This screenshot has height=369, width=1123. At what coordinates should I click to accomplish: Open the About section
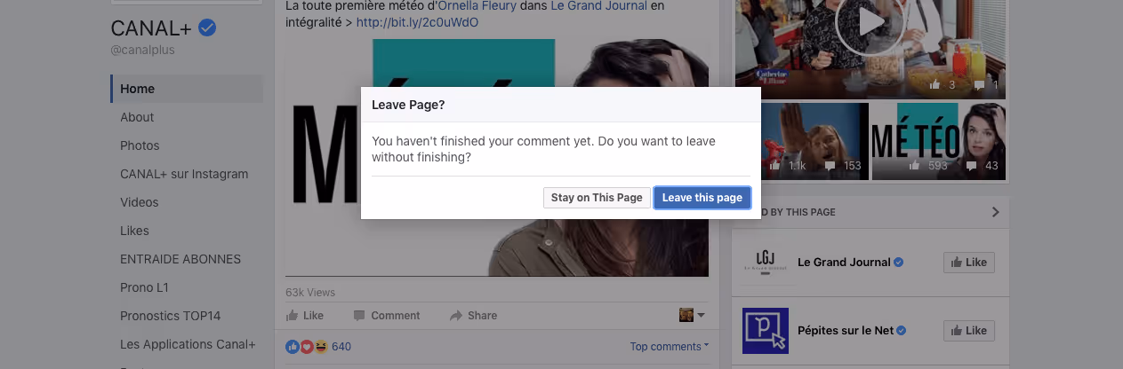coord(137,117)
